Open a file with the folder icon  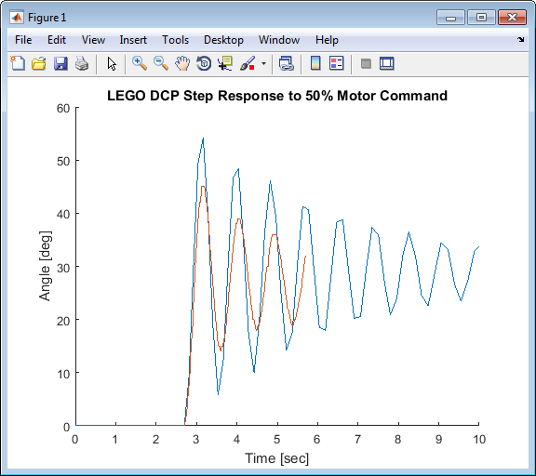pyautogui.click(x=39, y=63)
